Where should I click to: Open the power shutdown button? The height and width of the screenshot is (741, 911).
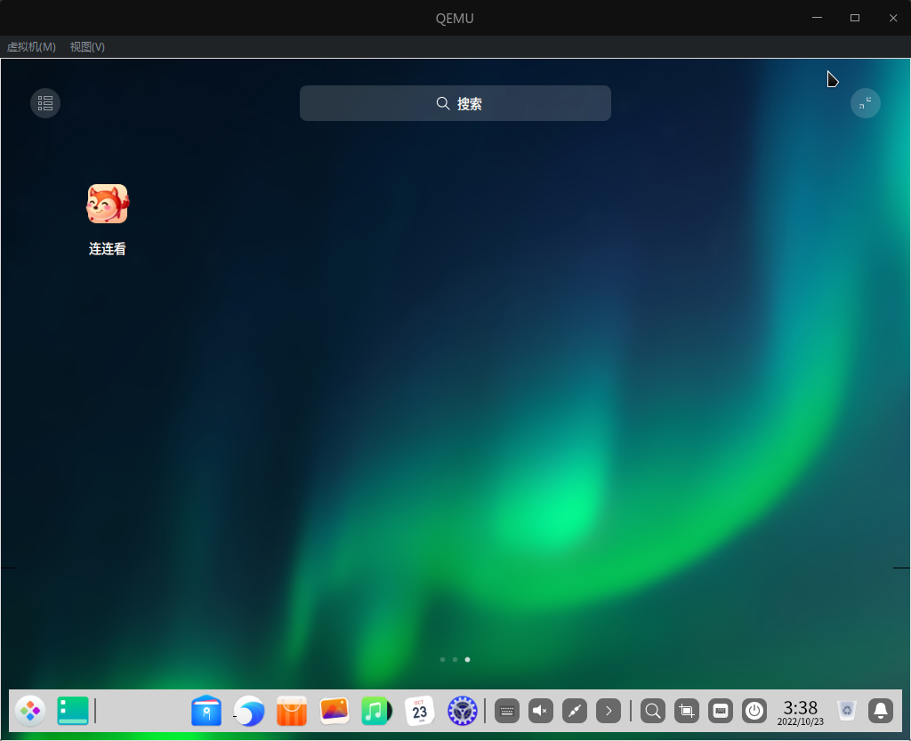click(x=754, y=711)
